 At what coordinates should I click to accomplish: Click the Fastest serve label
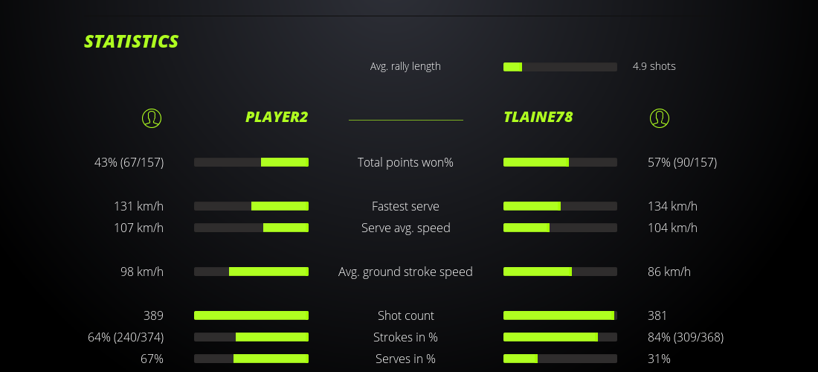pos(405,206)
